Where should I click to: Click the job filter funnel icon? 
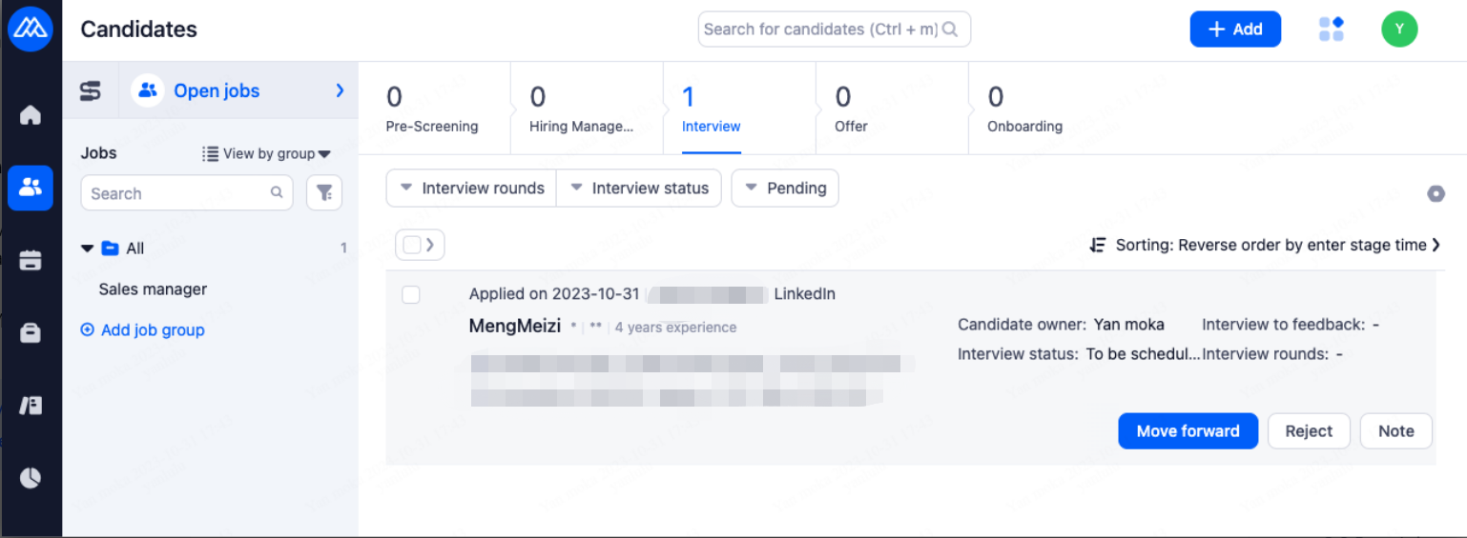pos(324,193)
